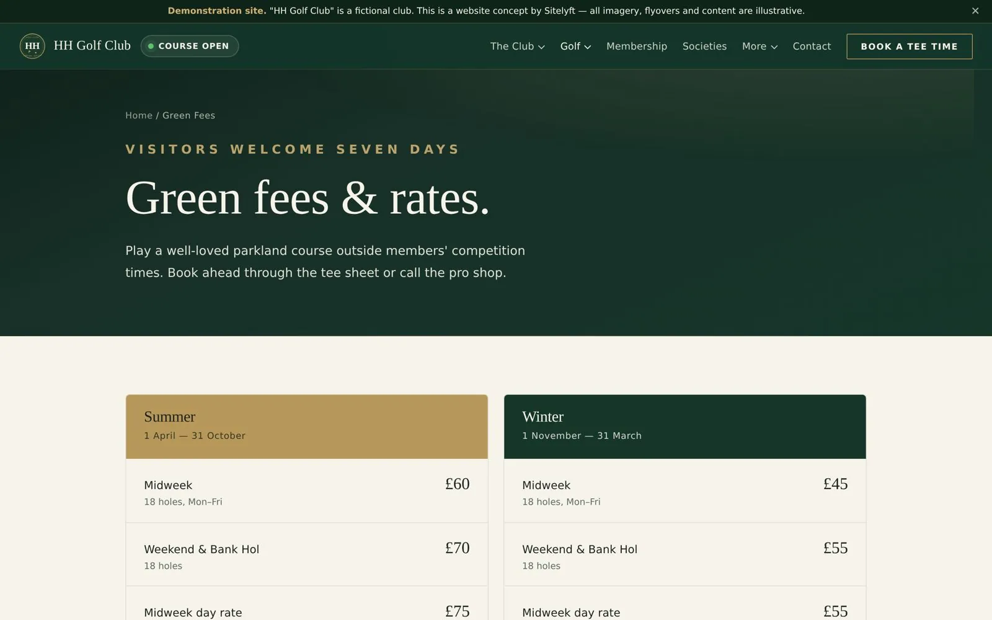
Task: Open the Membership page
Action: (637, 46)
